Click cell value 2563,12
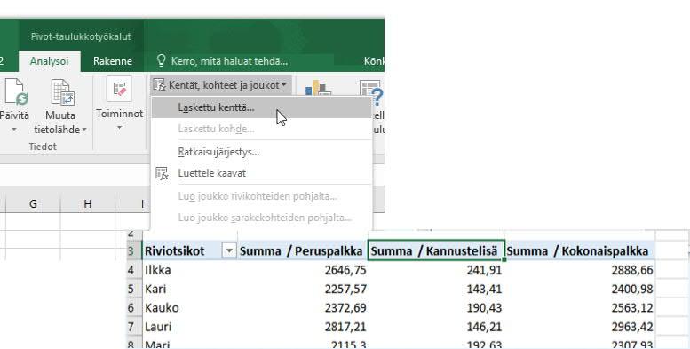Screen dimensions: 690x349 point(632,307)
